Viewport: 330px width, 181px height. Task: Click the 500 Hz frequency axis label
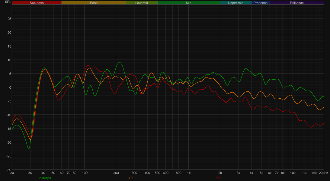[157, 173]
